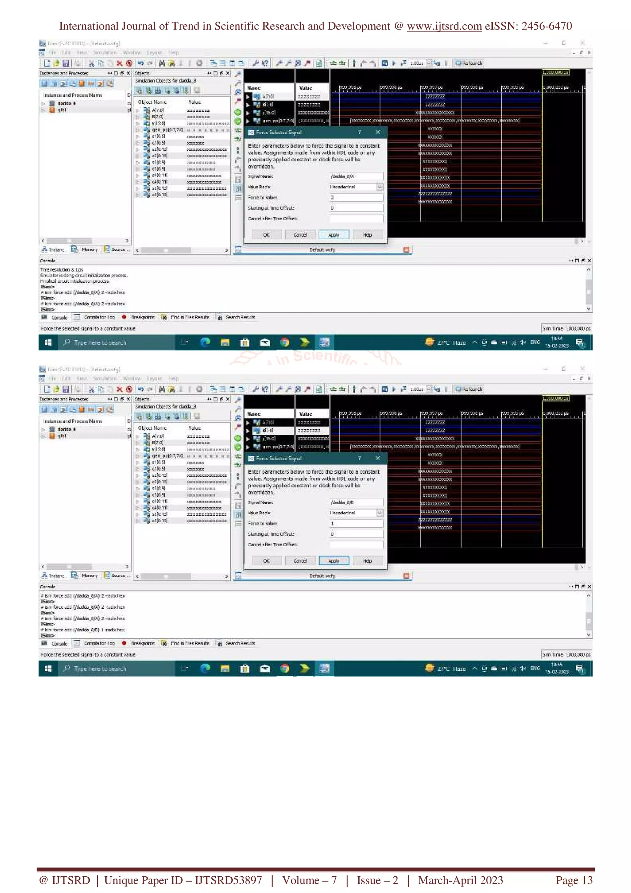Expand dadda_8 instance in upper Instances panel
The image size is (631, 893).
coord(43,104)
